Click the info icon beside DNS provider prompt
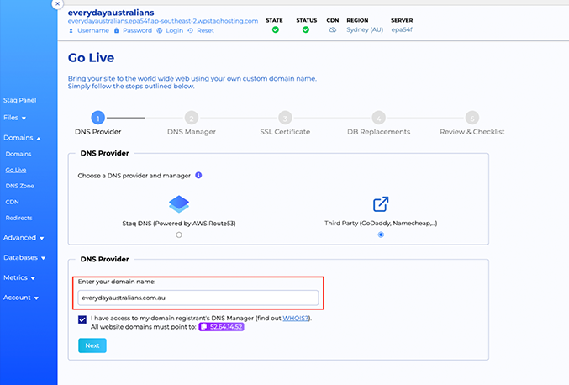 pyautogui.click(x=198, y=175)
